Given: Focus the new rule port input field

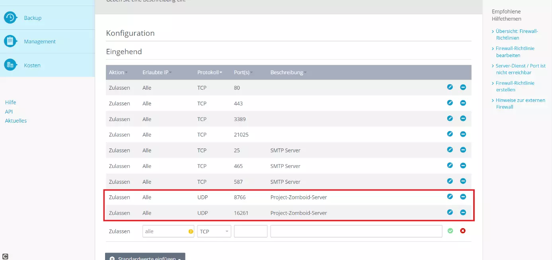Looking at the screenshot, I should pyautogui.click(x=251, y=231).
